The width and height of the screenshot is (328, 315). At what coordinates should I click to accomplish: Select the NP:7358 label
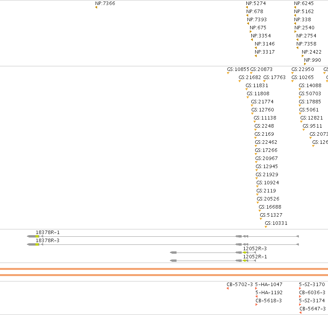[x=306, y=44]
